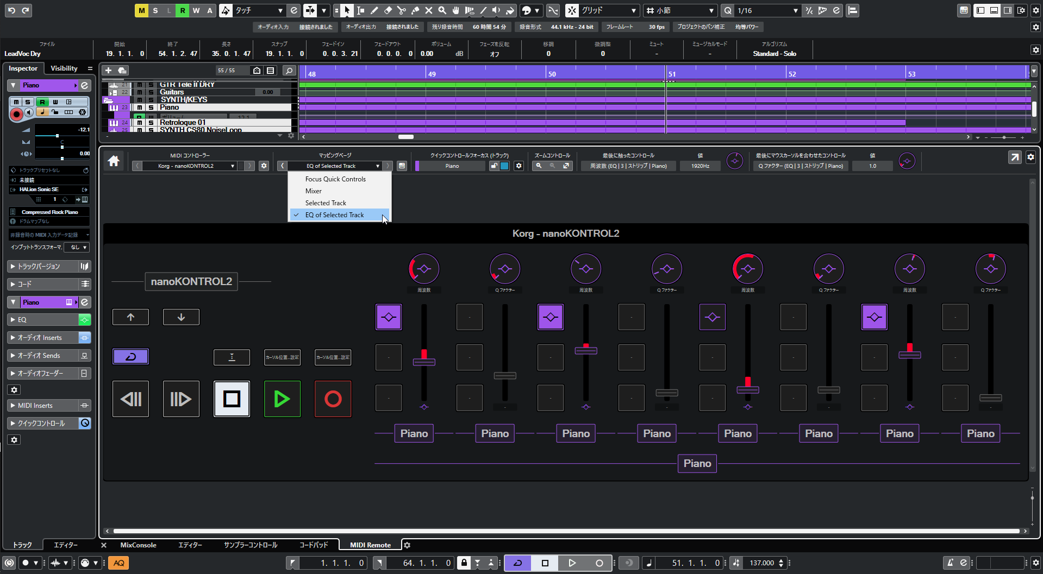
Task: Switch to the MixConsole tab
Action: click(x=138, y=545)
